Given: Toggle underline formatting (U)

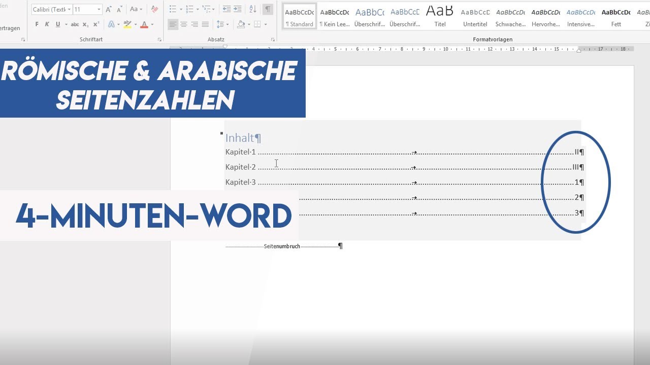Looking at the screenshot, I should click(x=58, y=24).
